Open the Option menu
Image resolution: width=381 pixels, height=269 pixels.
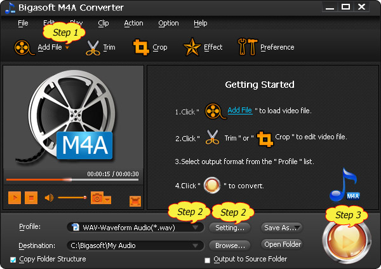[x=168, y=23]
